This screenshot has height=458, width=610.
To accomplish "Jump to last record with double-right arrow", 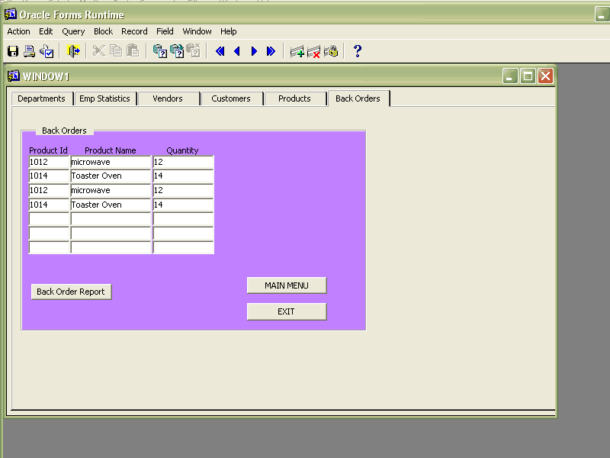I will coord(271,51).
